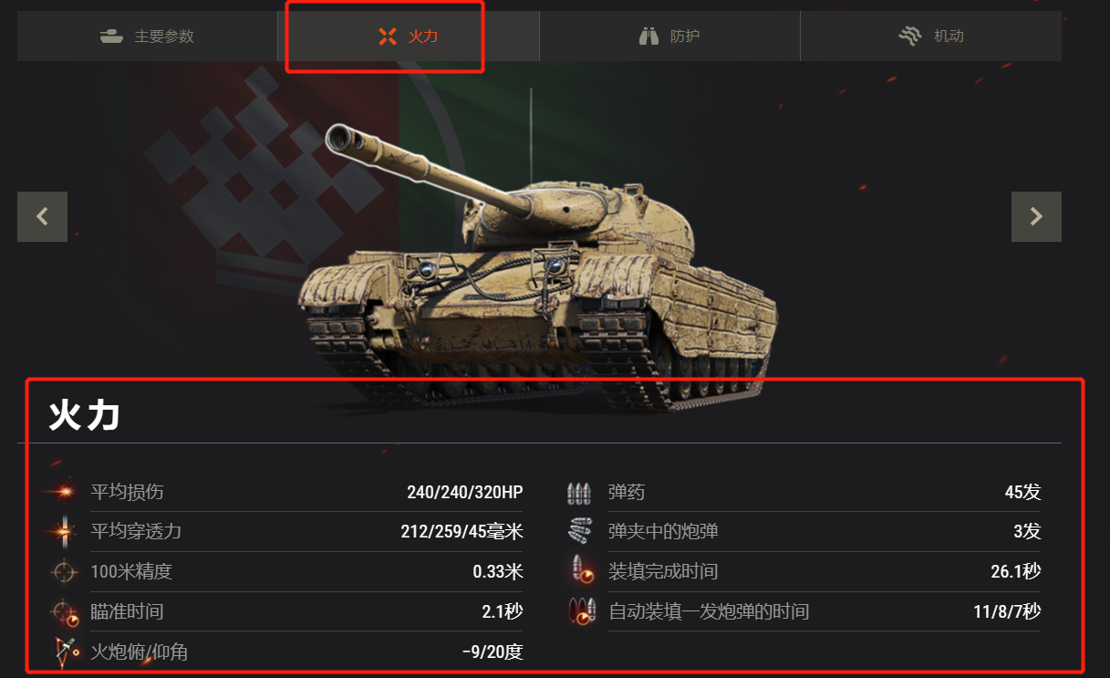Open the 主要参数 tab
This screenshot has width=1110, height=678.
click(x=147, y=37)
